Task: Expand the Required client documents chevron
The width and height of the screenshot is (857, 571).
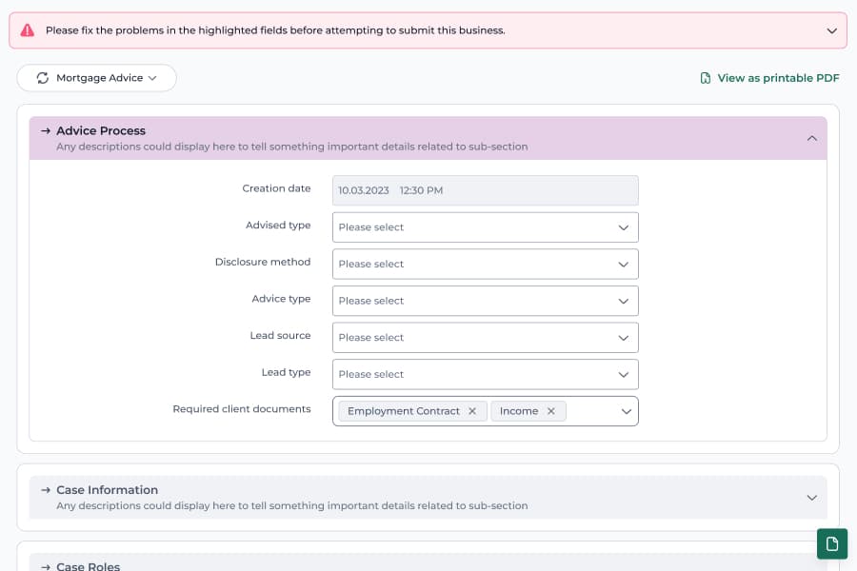Action: [626, 411]
